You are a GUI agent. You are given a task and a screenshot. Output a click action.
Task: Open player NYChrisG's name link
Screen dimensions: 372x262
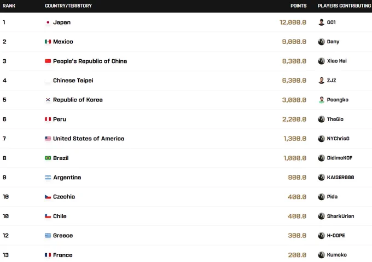338,138
